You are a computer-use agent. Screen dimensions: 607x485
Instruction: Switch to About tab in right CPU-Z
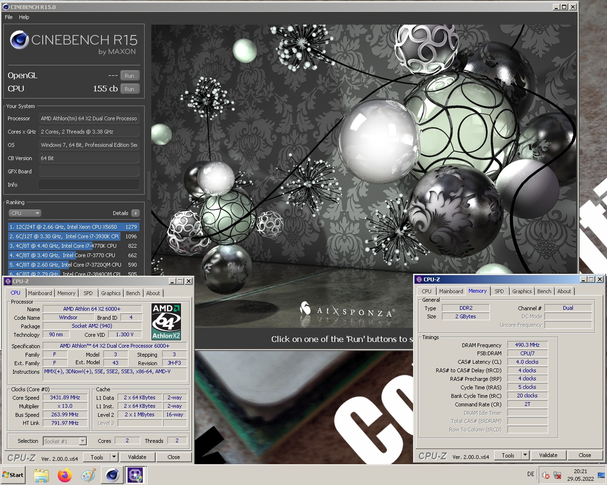564,291
